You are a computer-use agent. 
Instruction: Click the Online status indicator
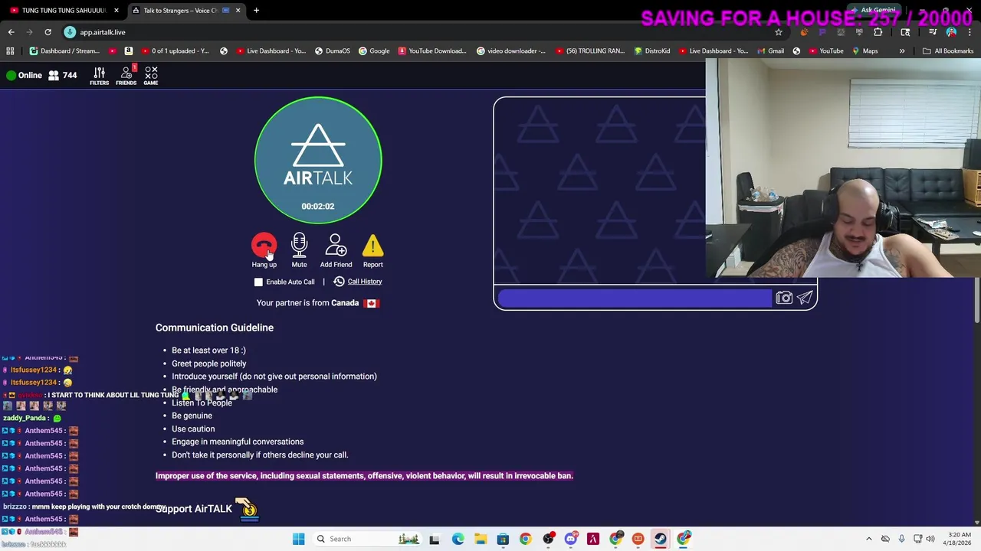(x=24, y=75)
